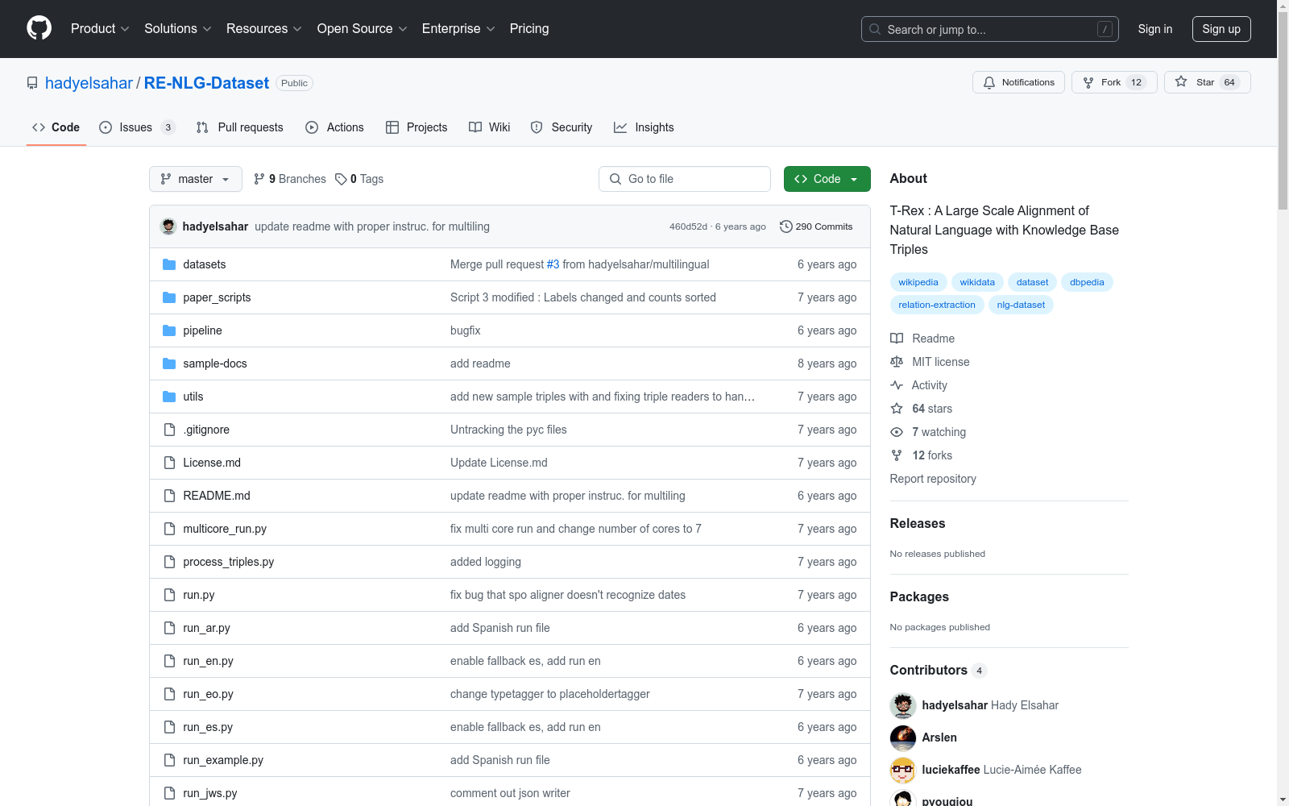Open the master branch selector dropdown
Screen dimensions: 1289x806
click(196, 179)
